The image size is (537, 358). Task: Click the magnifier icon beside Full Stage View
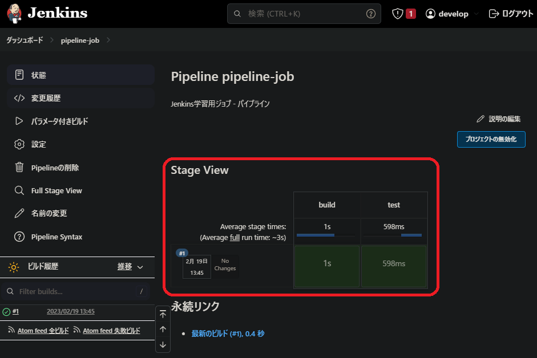point(19,190)
